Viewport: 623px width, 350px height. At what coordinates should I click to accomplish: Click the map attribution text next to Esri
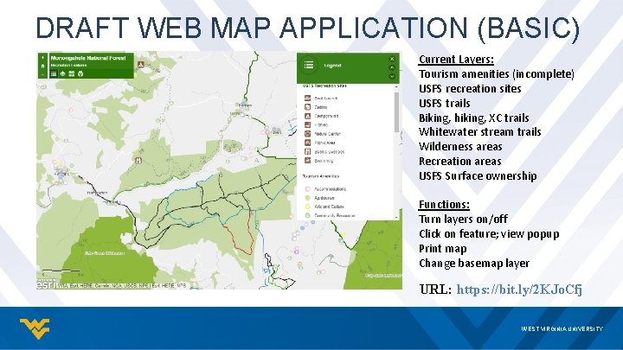click(x=122, y=286)
